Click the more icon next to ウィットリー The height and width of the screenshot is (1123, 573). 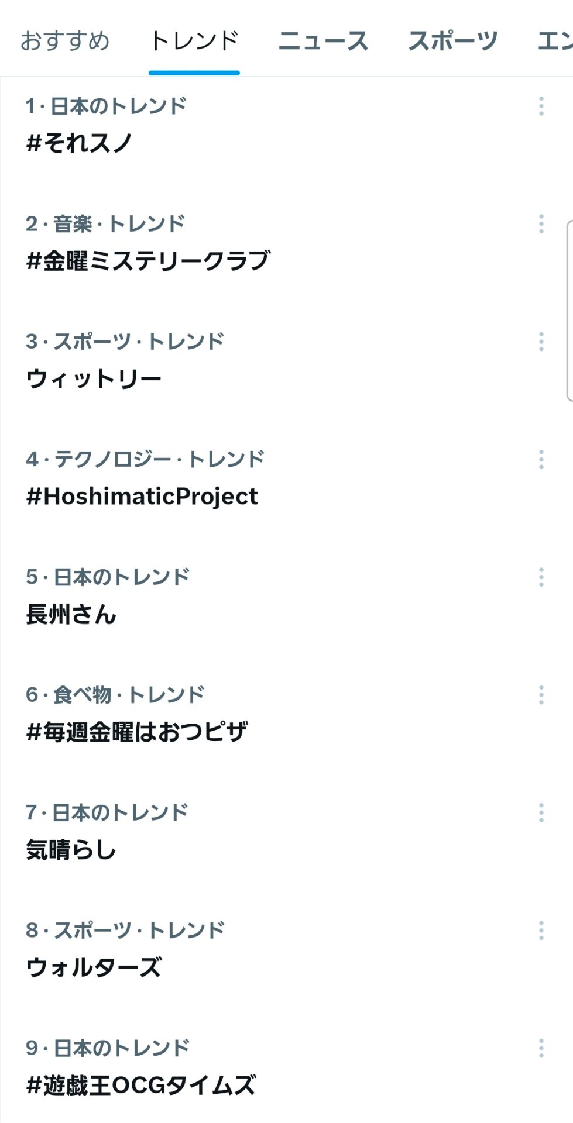[541, 342]
